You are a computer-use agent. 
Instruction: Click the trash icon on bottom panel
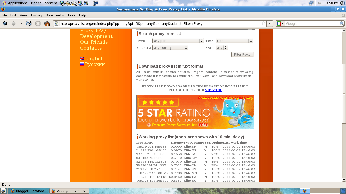point(343,191)
